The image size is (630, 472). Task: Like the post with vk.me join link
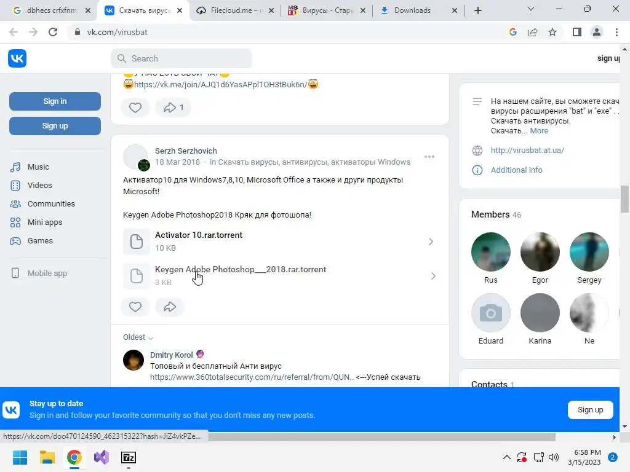point(135,108)
